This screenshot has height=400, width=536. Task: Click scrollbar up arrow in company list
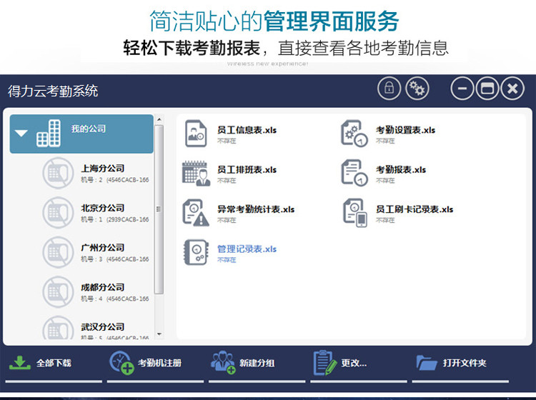[x=159, y=119]
